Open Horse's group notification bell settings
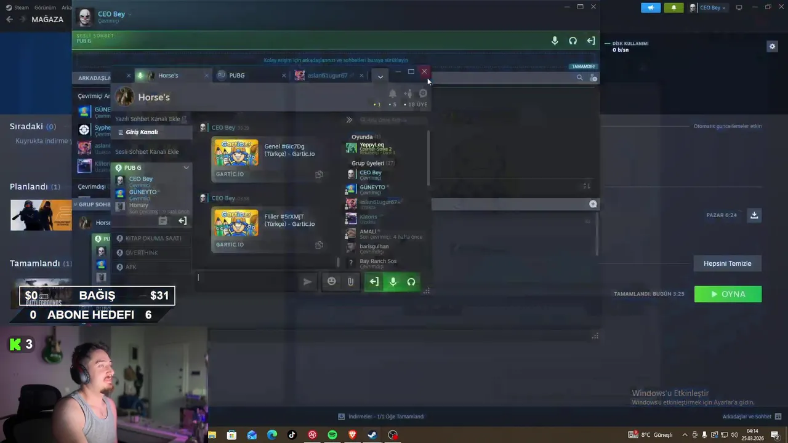Image resolution: width=788 pixels, height=443 pixels. tap(392, 94)
